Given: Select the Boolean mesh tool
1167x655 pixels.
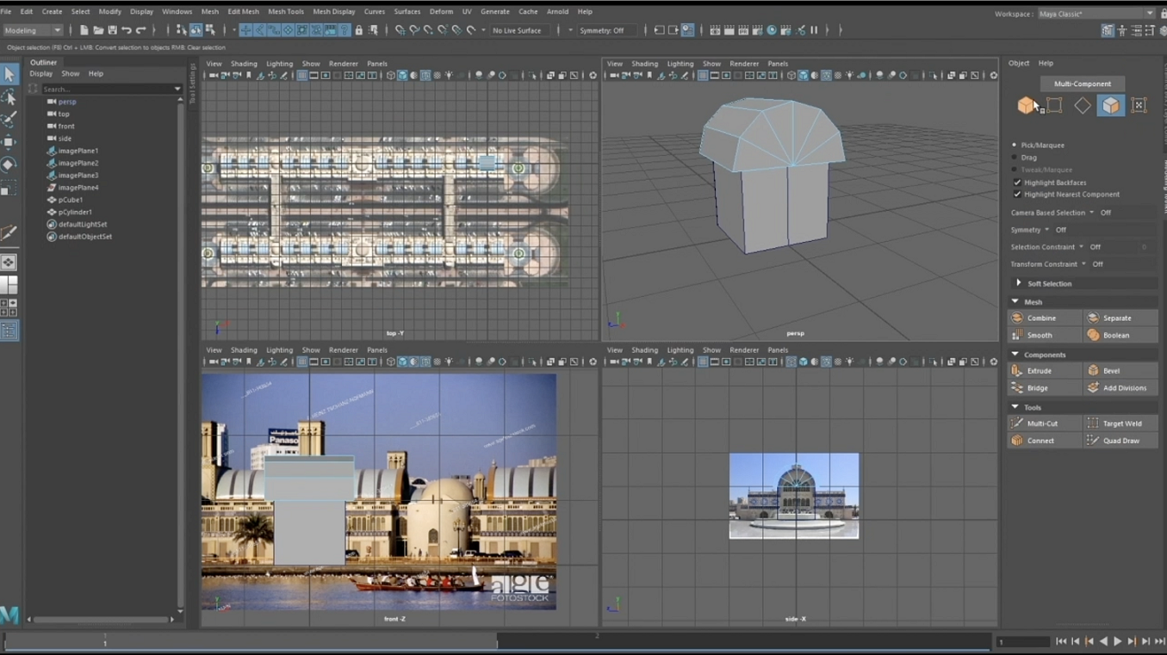Looking at the screenshot, I should (1115, 336).
